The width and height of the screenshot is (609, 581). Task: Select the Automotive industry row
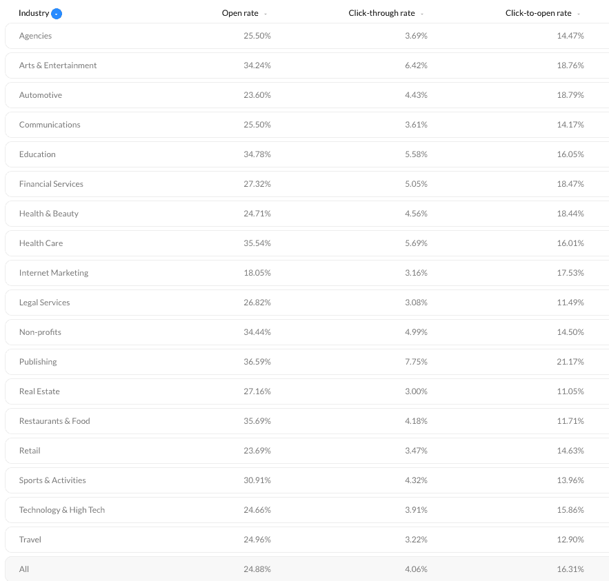(307, 95)
